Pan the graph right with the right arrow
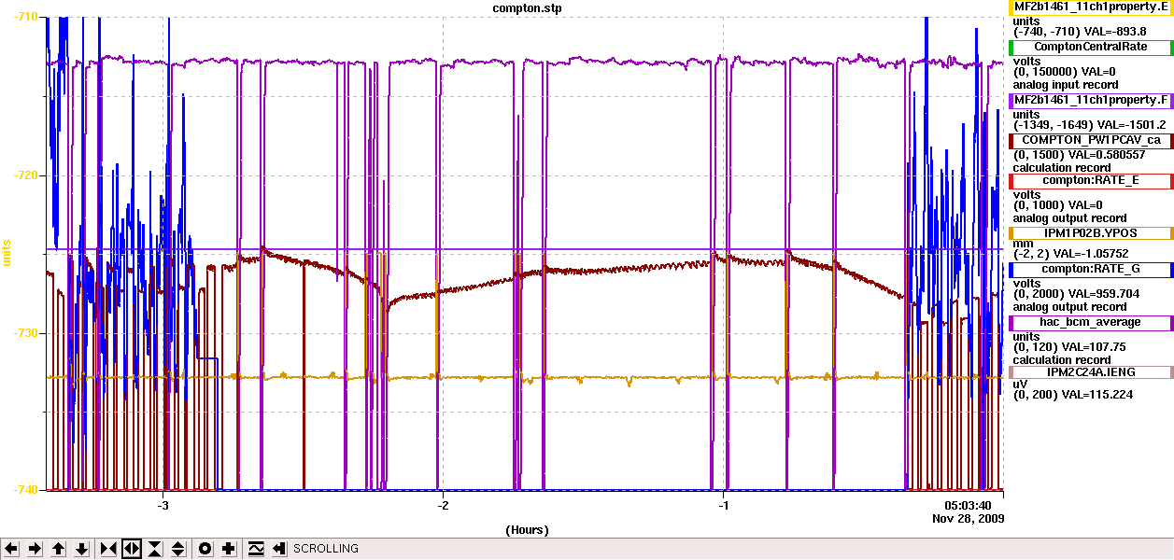The width and height of the screenshot is (1174, 560). click(x=35, y=549)
